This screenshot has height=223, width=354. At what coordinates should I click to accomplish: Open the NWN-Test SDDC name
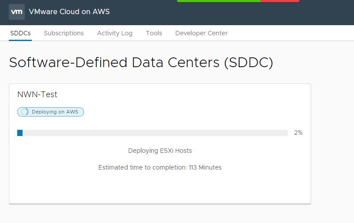pyautogui.click(x=37, y=94)
